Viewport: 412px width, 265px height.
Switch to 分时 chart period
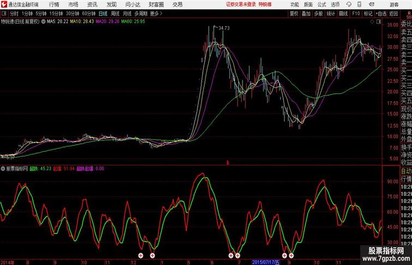pyautogui.click(x=14, y=14)
